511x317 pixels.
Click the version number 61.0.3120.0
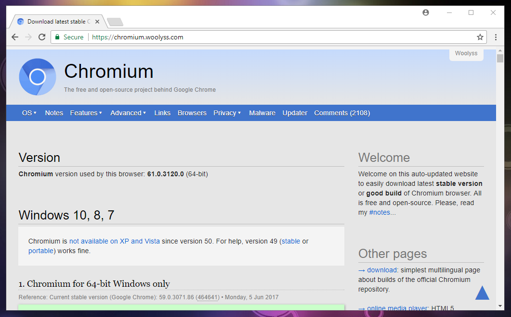[x=166, y=174]
